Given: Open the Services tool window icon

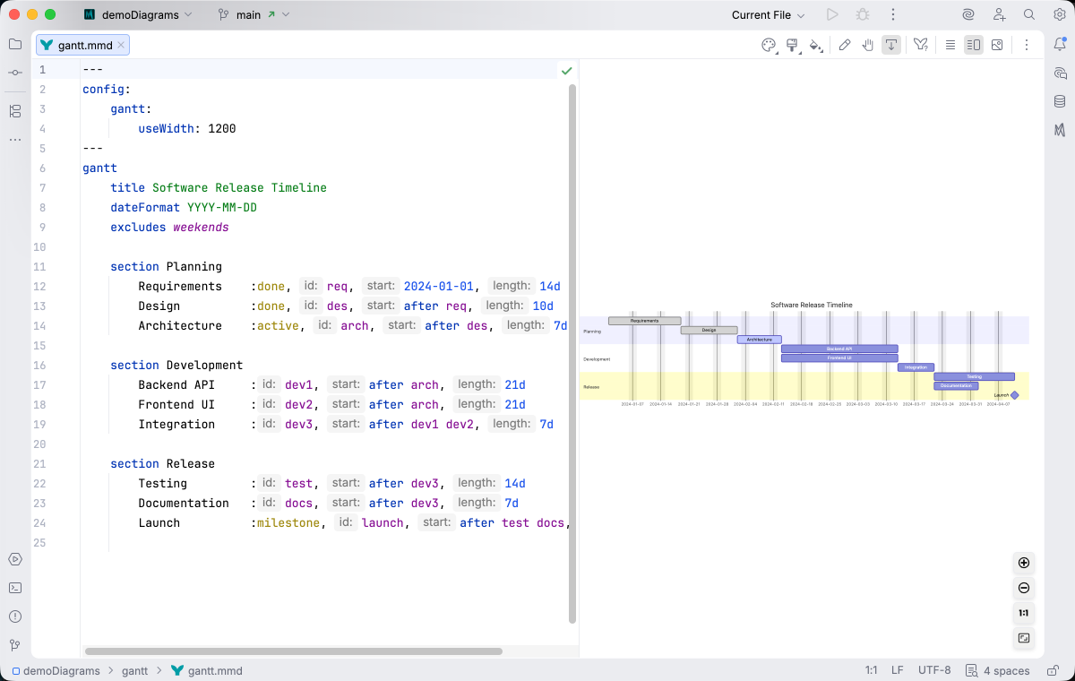Looking at the screenshot, I should pos(15,559).
